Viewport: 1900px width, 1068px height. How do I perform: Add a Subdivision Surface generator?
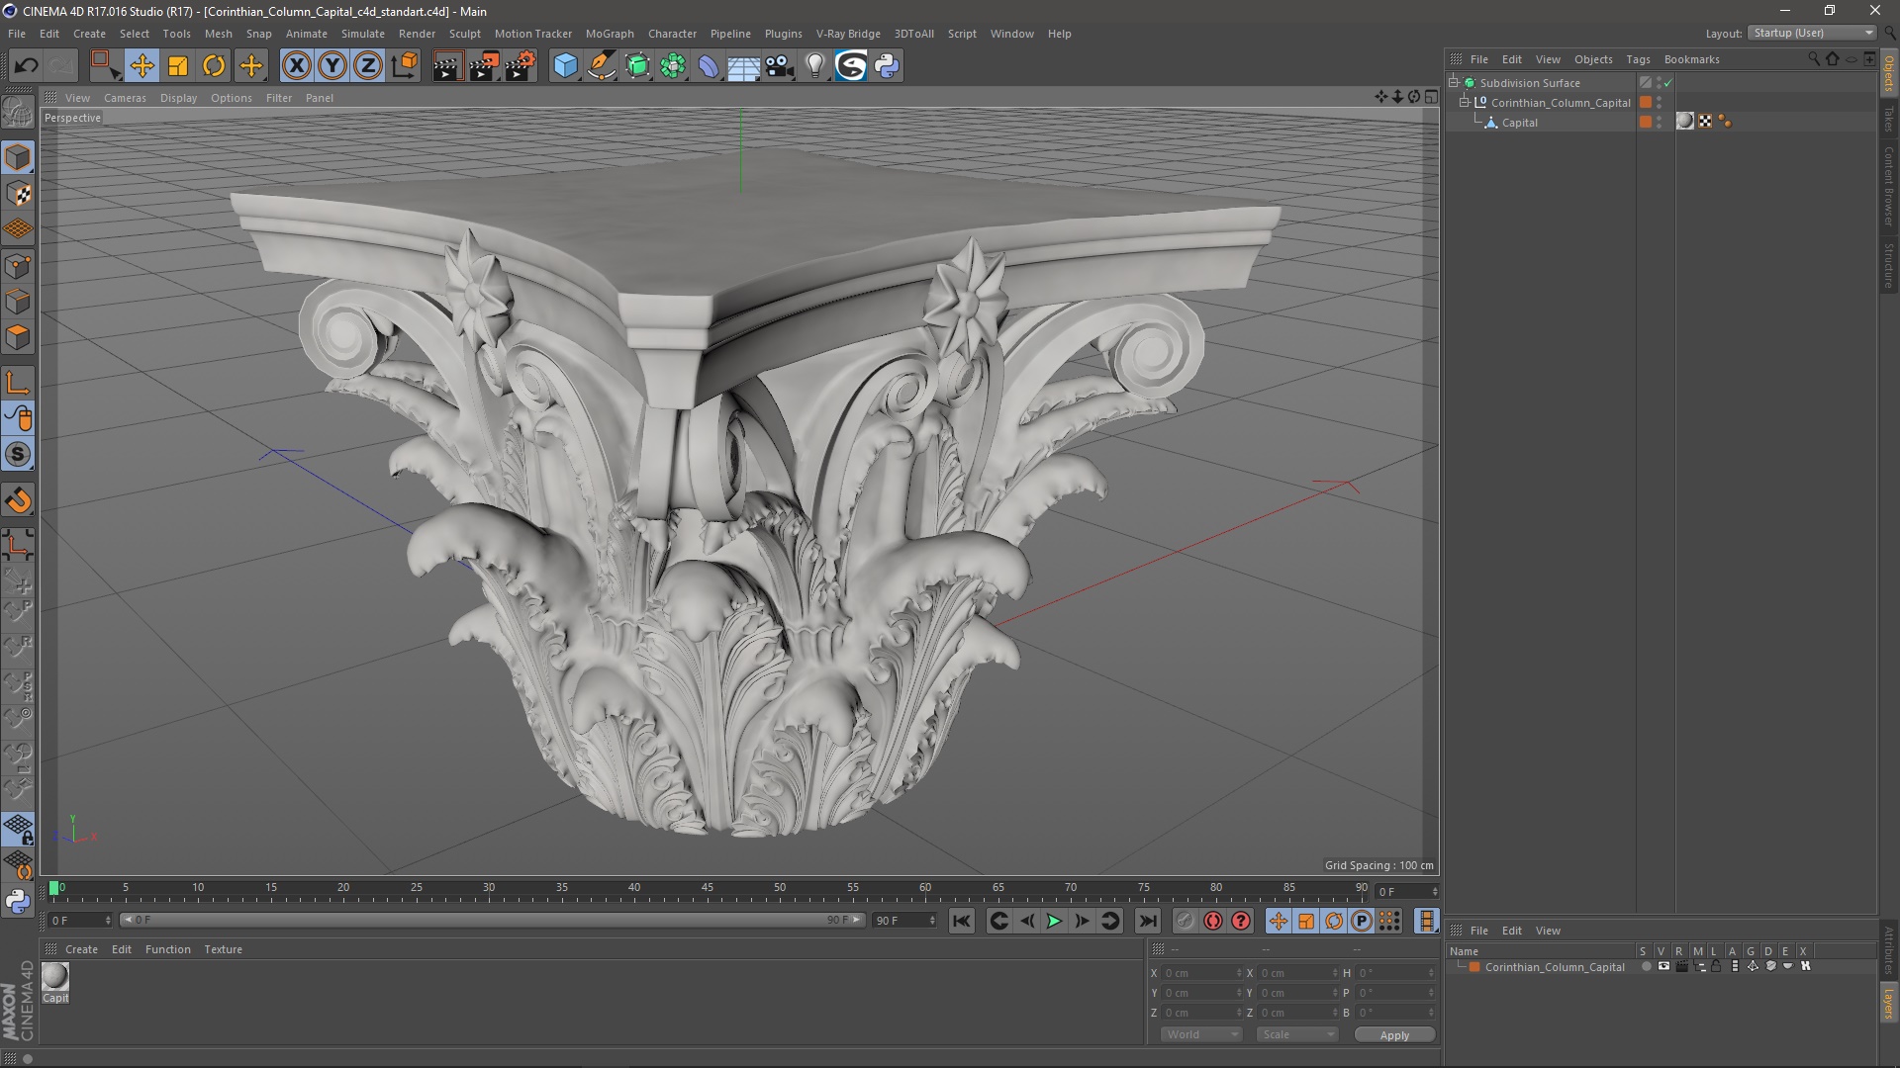(x=637, y=66)
